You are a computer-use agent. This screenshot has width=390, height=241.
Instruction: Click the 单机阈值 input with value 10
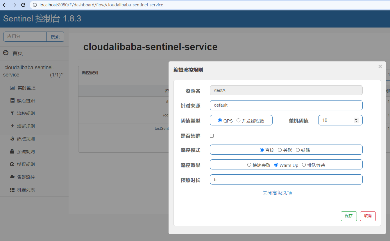(x=340, y=120)
